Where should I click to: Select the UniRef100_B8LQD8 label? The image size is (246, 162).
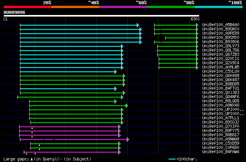tap(221, 101)
